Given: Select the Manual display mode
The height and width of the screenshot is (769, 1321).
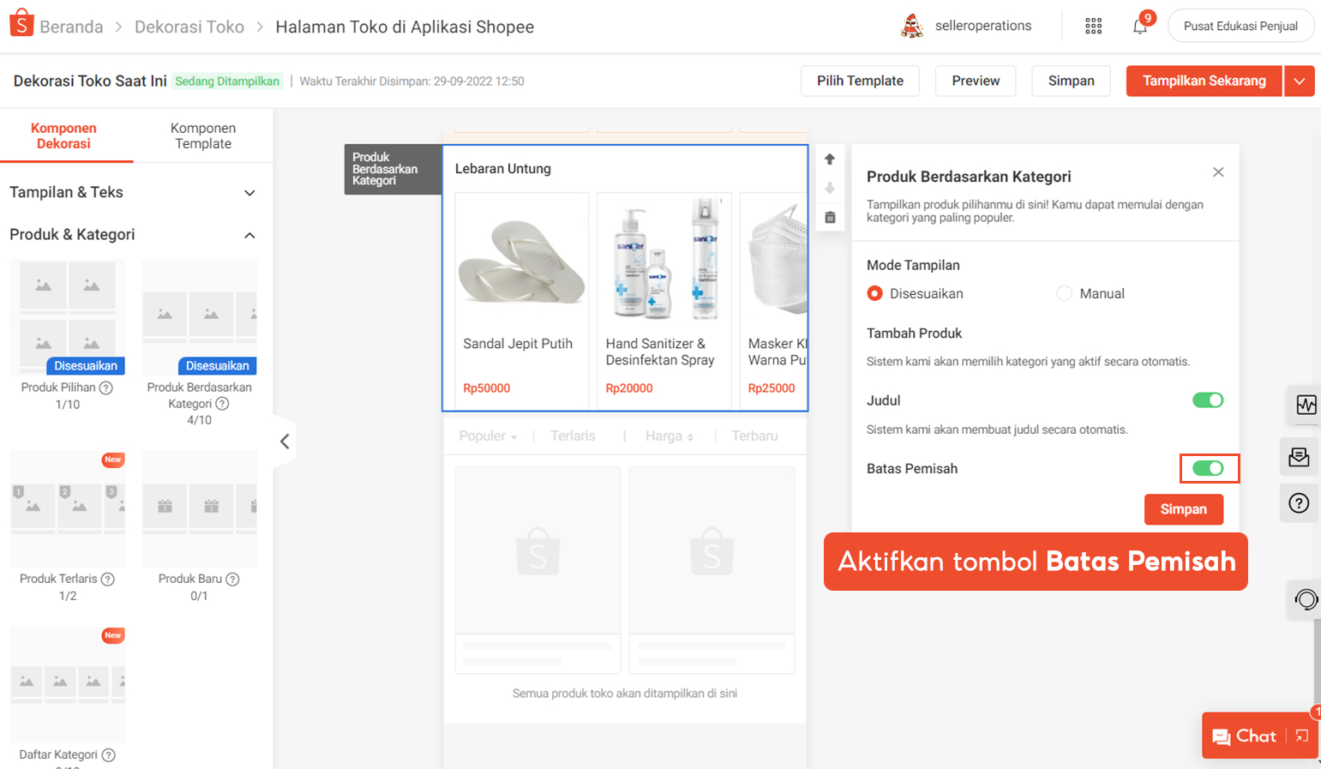Looking at the screenshot, I should 1065,293.
